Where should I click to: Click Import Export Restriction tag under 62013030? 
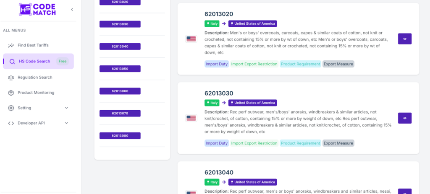point(254,143)
